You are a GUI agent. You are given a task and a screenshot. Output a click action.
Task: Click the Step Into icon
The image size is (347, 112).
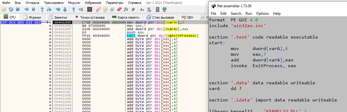42,9
